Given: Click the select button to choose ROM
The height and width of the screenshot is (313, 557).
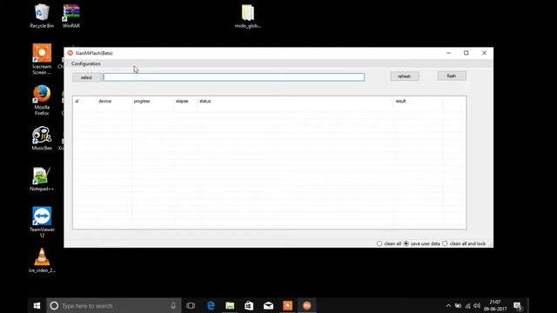Looking at the screenshot, I should click(x=86, y=77).
